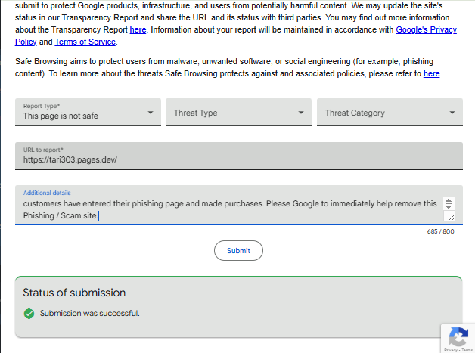Click the Threat Type dropdown arrow
Viewport: 475px width, 353px height.
300,113
